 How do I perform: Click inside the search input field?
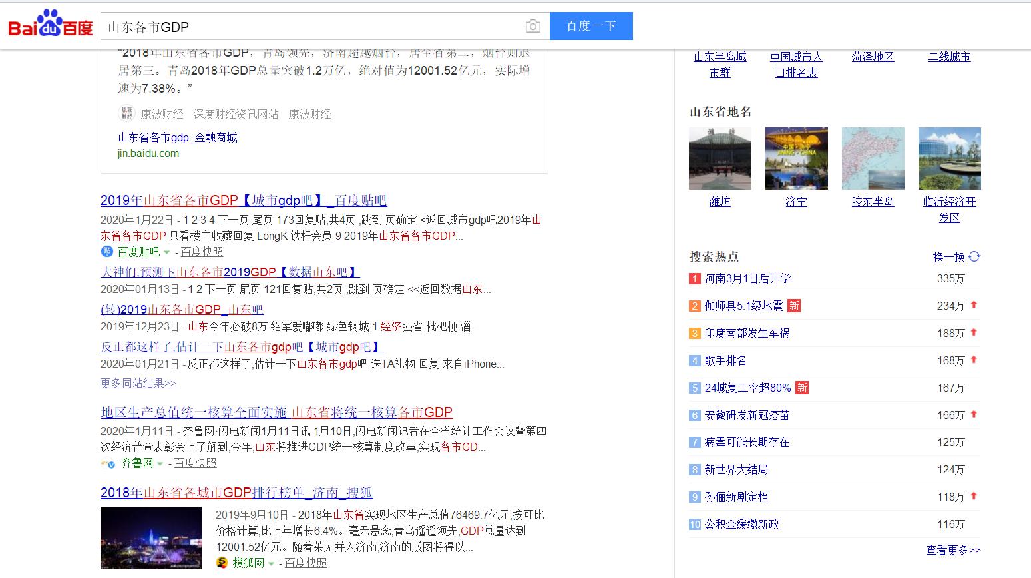(300, 26)
